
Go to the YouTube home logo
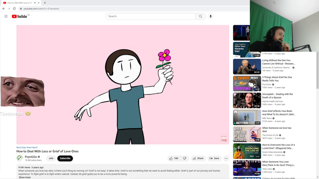(x=19, y=16)
